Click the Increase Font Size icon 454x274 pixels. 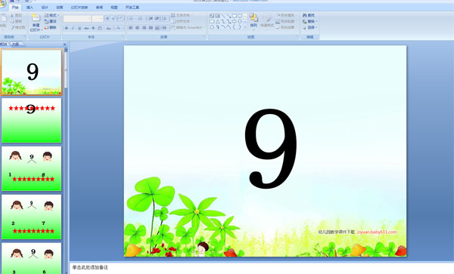[x=107, y=18]
